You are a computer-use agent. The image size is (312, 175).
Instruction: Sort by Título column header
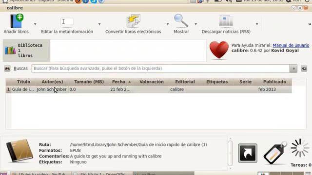[x=23, y=82]
